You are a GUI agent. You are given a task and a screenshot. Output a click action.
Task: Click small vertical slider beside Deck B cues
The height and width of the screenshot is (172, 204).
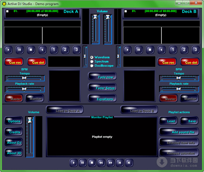[118, 56]
